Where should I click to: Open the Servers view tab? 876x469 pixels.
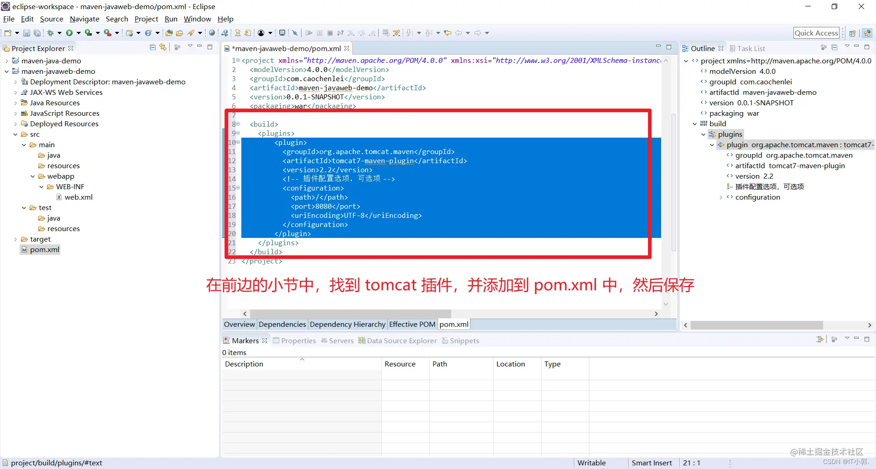337,340
